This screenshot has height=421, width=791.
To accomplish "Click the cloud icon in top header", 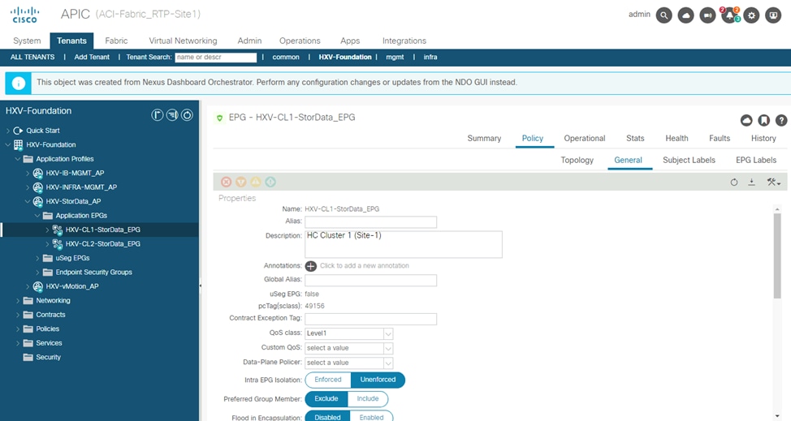I will pyautogui.click(x=685, y=15).
